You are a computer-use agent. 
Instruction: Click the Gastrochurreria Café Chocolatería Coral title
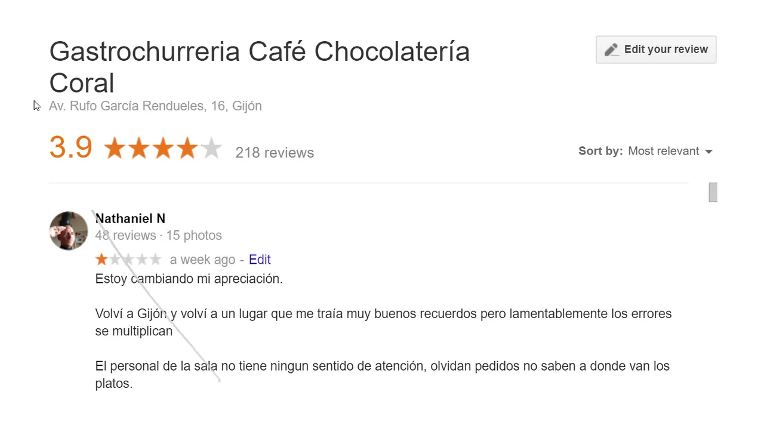pyautogui.click(x=260, y=67)
